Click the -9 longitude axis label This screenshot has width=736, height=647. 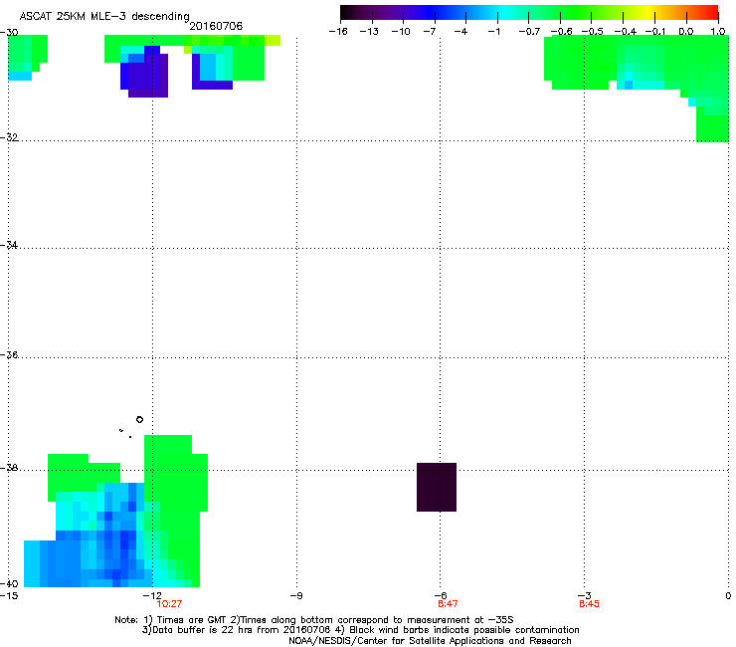coord(295,596)
